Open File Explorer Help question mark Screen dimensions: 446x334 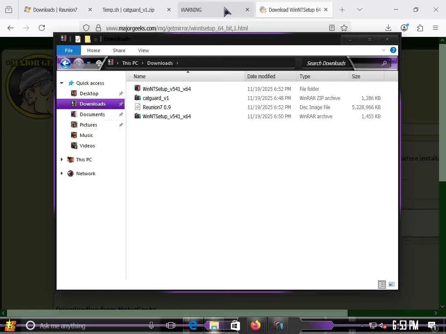pos(393,50)
